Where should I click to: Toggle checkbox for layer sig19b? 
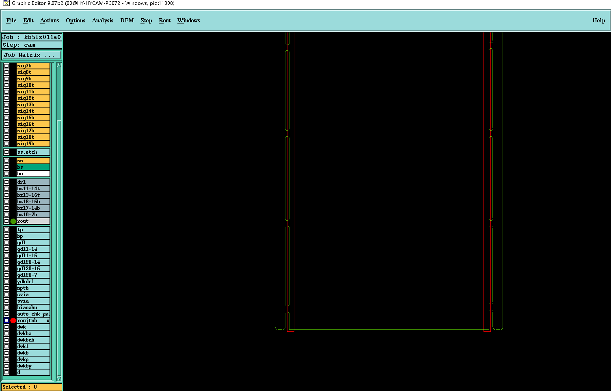(6, 144)
